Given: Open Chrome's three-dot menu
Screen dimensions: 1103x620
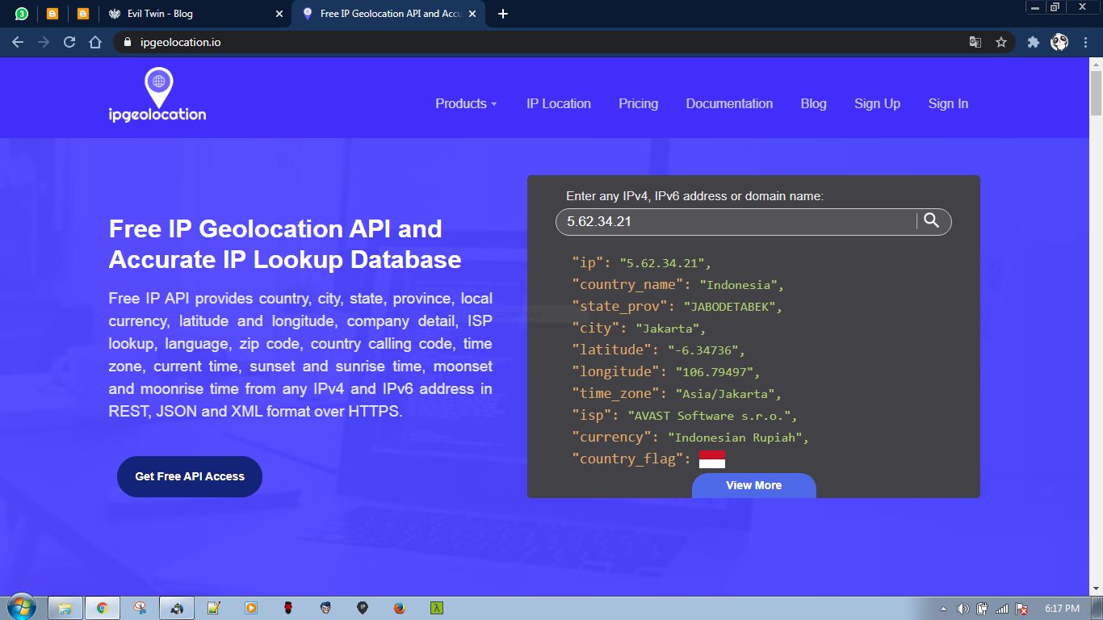Looking at the screenshot, I should (1085, 42).
